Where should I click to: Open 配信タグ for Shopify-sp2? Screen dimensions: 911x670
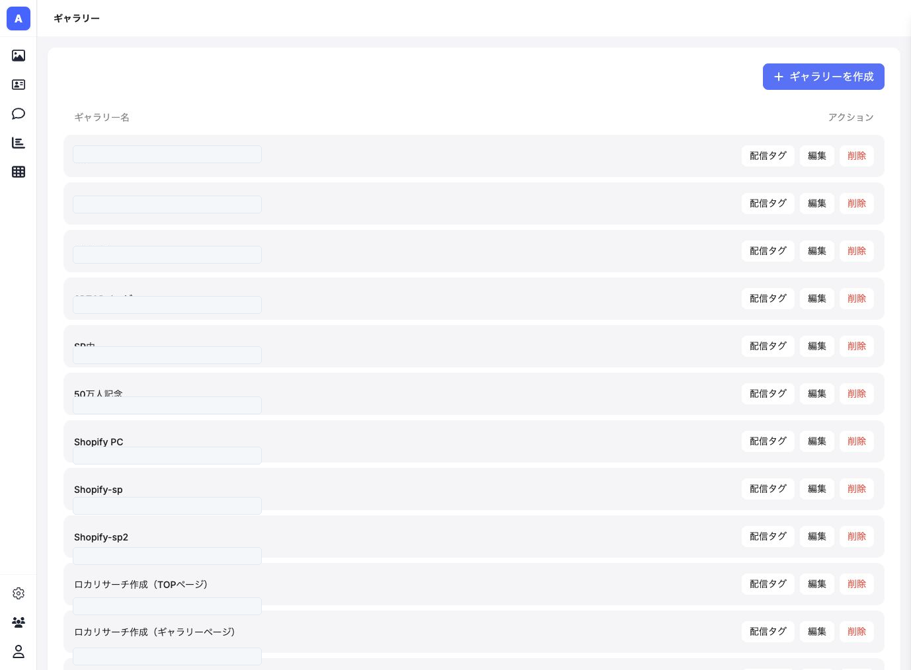point(768,537)
